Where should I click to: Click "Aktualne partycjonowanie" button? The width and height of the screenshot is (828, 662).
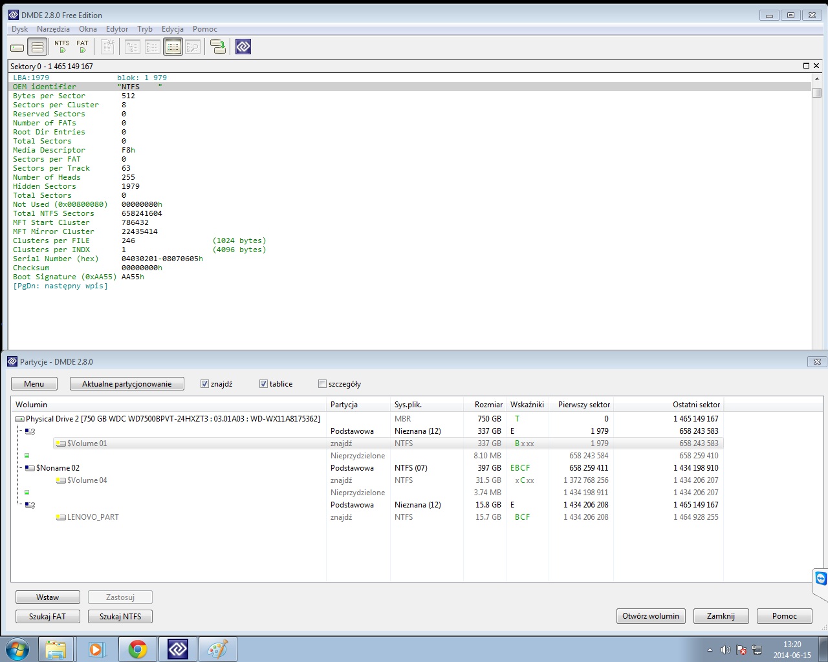tap(127, 384)
